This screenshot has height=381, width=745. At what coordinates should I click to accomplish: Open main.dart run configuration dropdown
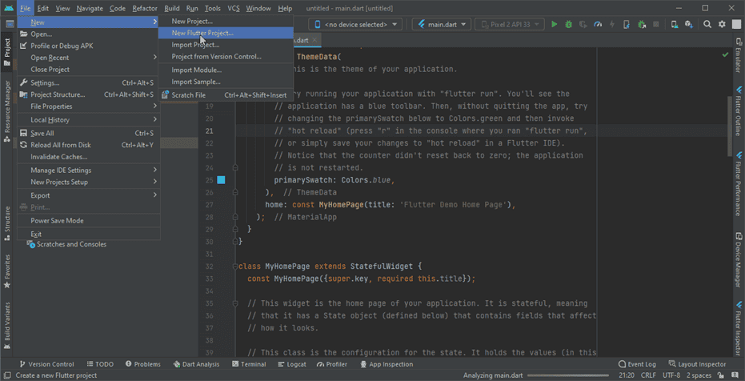tap(440, 25)
